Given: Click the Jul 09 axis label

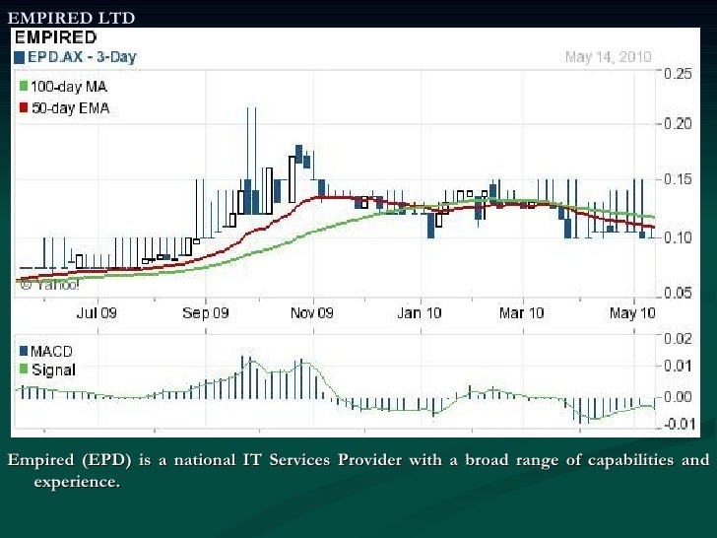Looking at the screenshot, I should click(97, 313).
